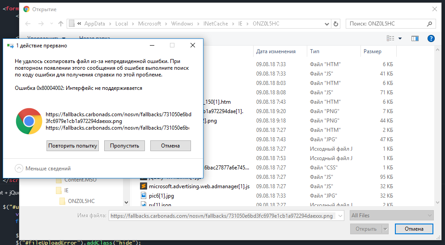Click "Повторить попытку" button
Image resolution: width=445 pixels, height=245 pixels.
[x=72, y=146]
